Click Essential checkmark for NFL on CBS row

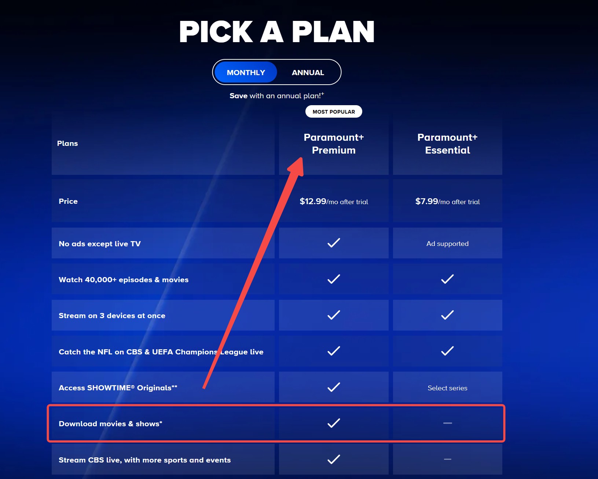[447, 351]
